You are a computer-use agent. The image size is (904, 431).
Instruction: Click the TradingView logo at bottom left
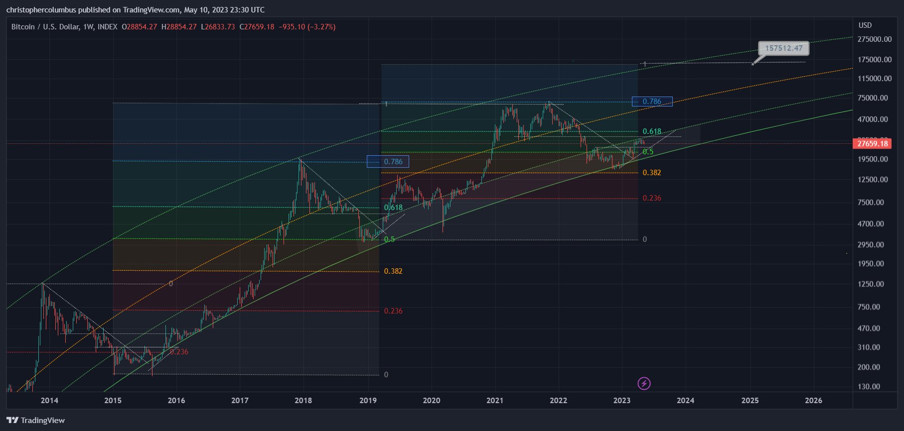(36, 421)
